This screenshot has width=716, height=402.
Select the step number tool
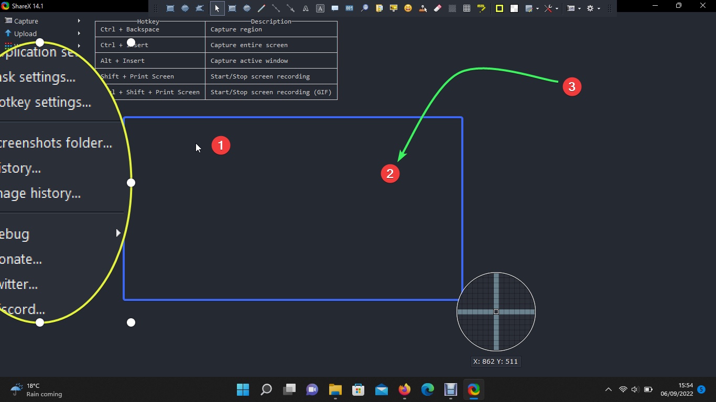pyautogui.click(x=350, y=8)
